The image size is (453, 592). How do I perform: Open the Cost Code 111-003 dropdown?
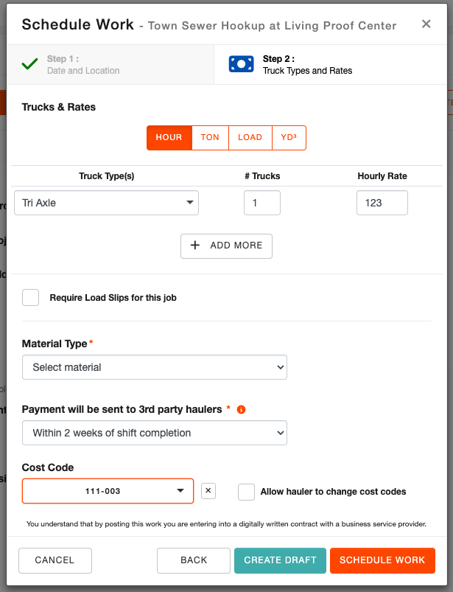pos(108,491)
